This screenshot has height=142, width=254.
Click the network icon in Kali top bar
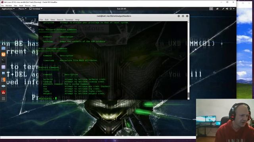217,9
